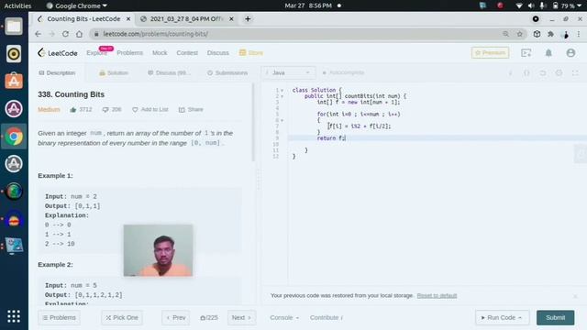Switch to the 2021_03_27 browser tab

[186, 19]
